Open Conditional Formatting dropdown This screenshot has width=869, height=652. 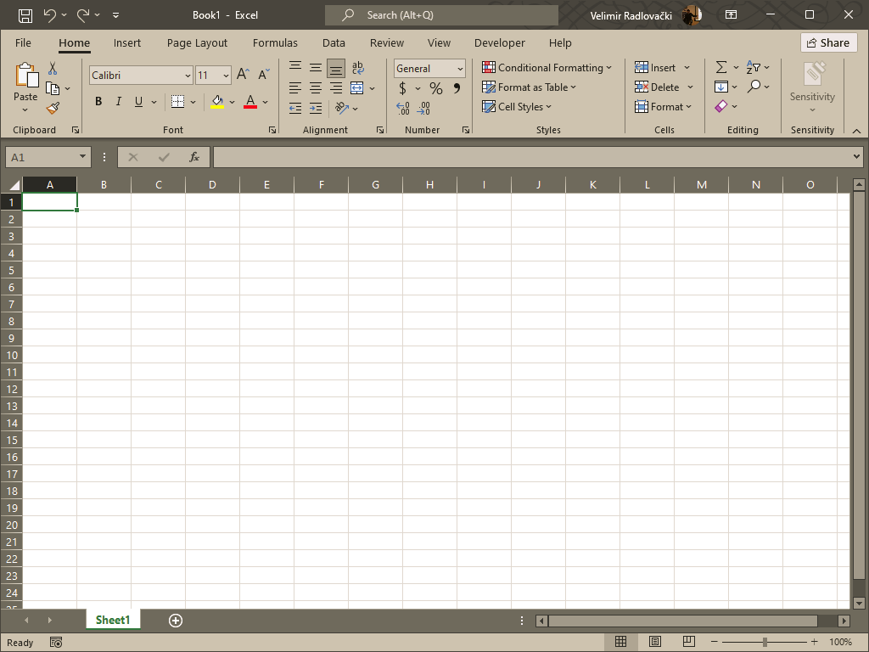click(x=547, y=67)
